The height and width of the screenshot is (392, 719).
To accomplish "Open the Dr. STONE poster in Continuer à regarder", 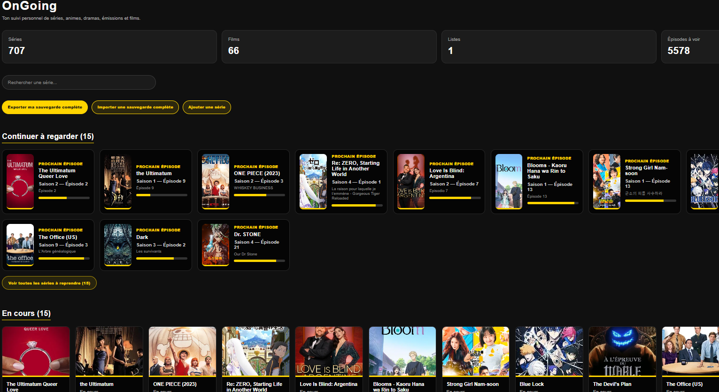I will [216, 245].
